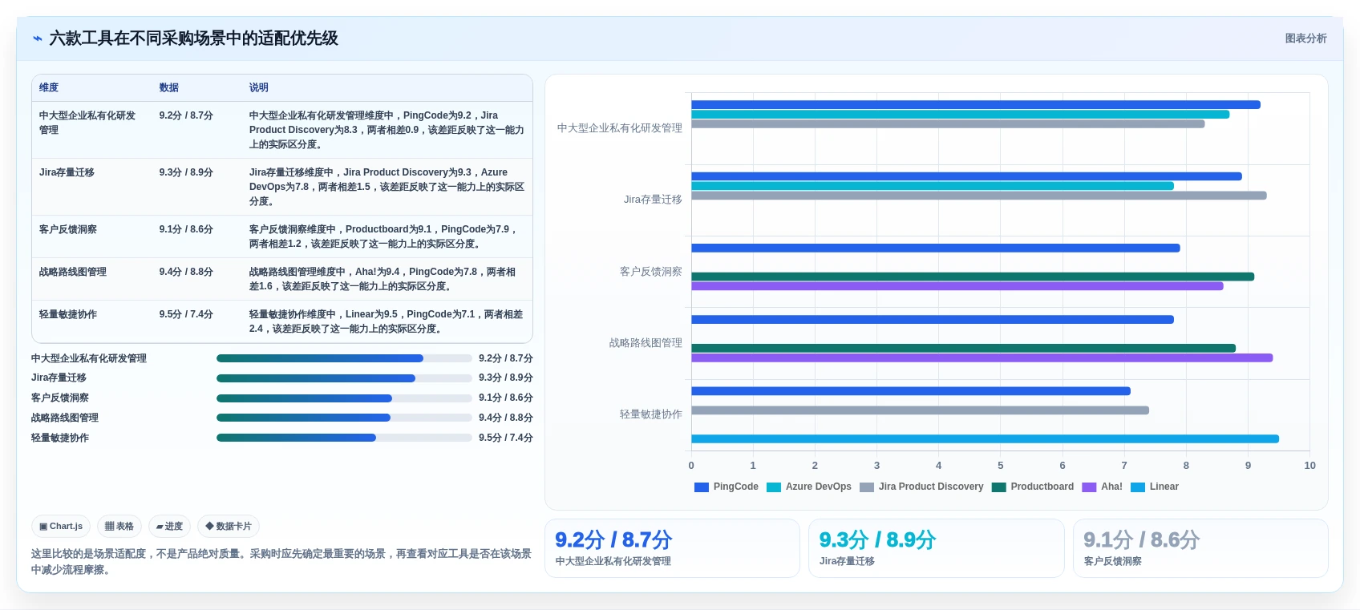Click the 数据卡片 tag chip
Image resolution: width=1360 pixels, height=610 pixels.
tap(229, 527)
